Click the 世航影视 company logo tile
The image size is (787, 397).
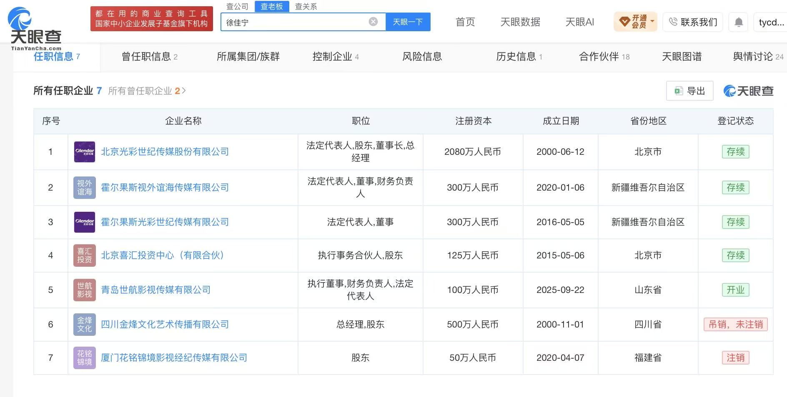(84, 290)
